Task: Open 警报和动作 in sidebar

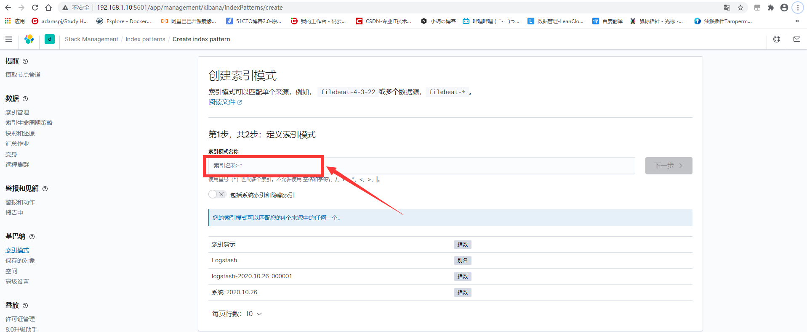Action: (x=20, y=202)
